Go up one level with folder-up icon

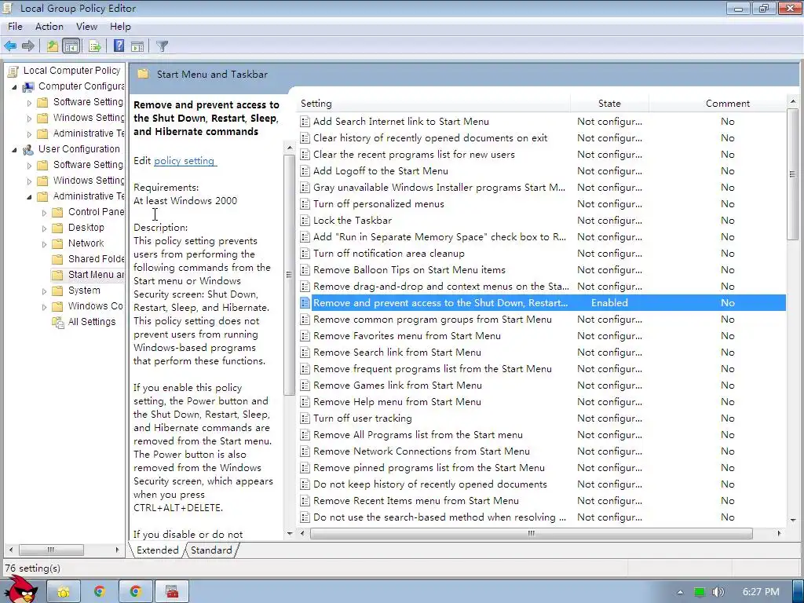pyautogui.click(x=53, y=46)
